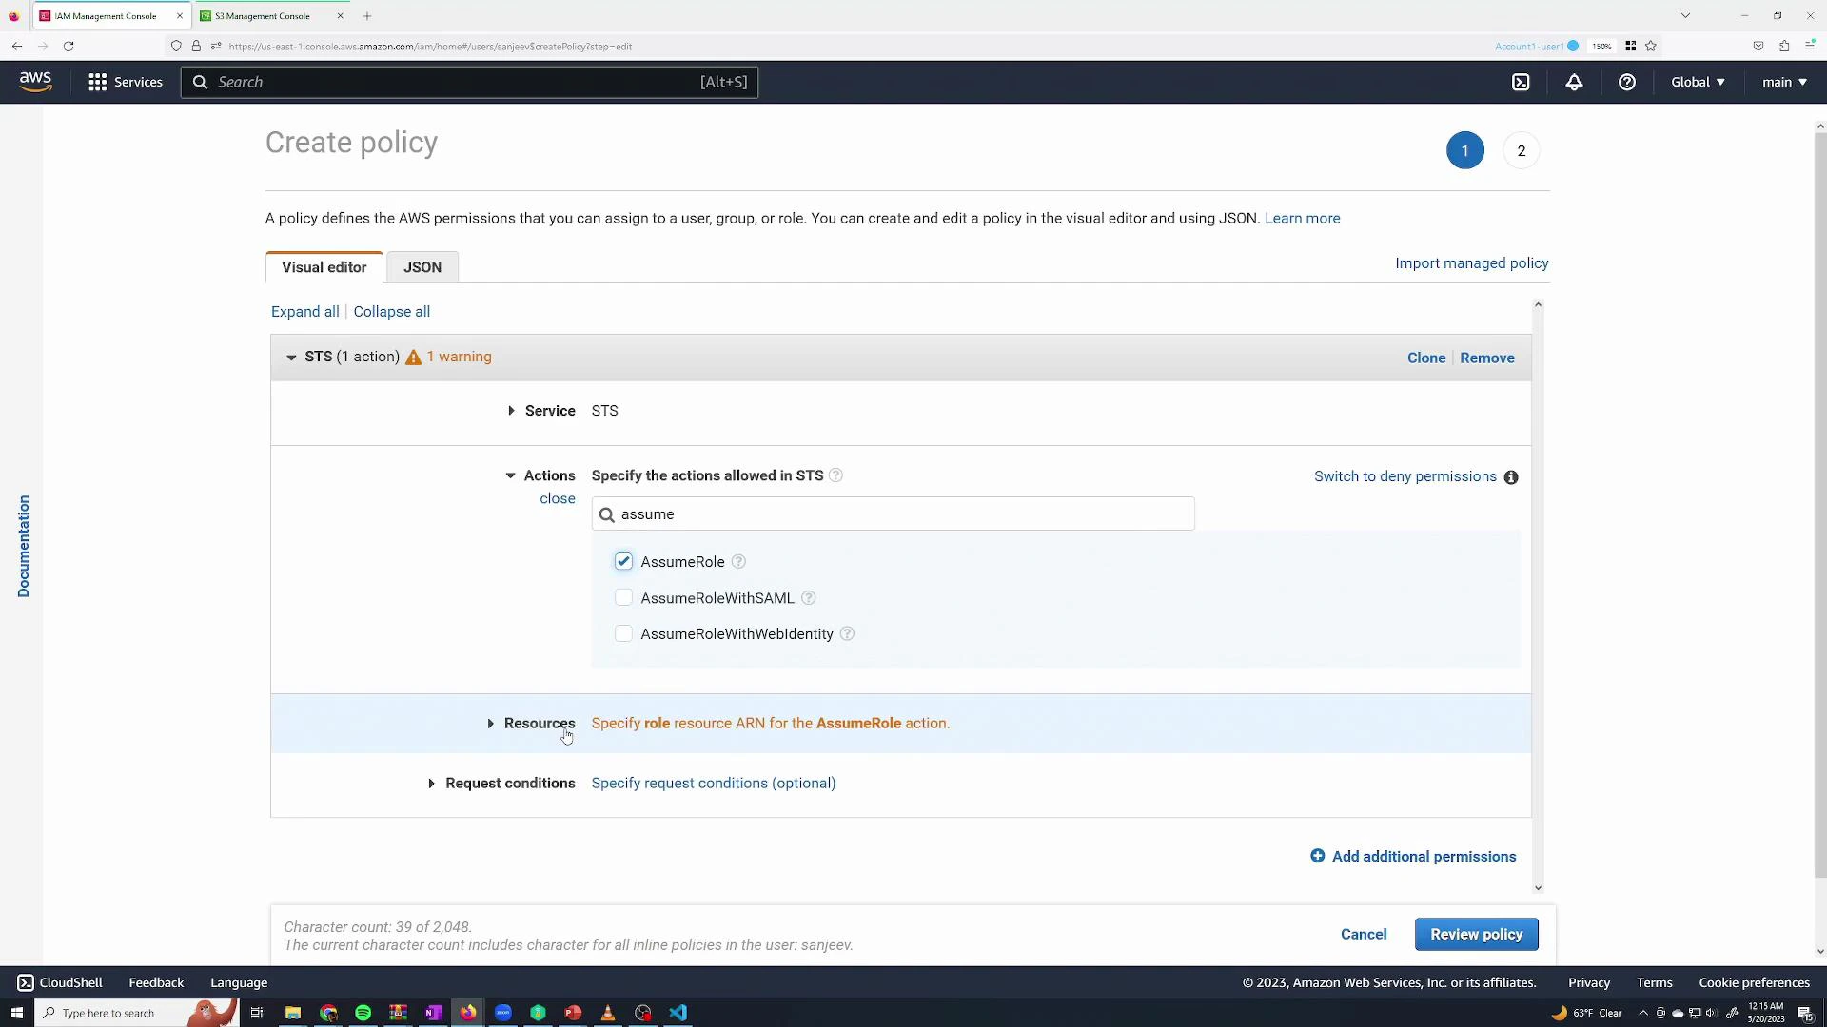Open the AWS notifications bell

click(x=1574, y=82)
